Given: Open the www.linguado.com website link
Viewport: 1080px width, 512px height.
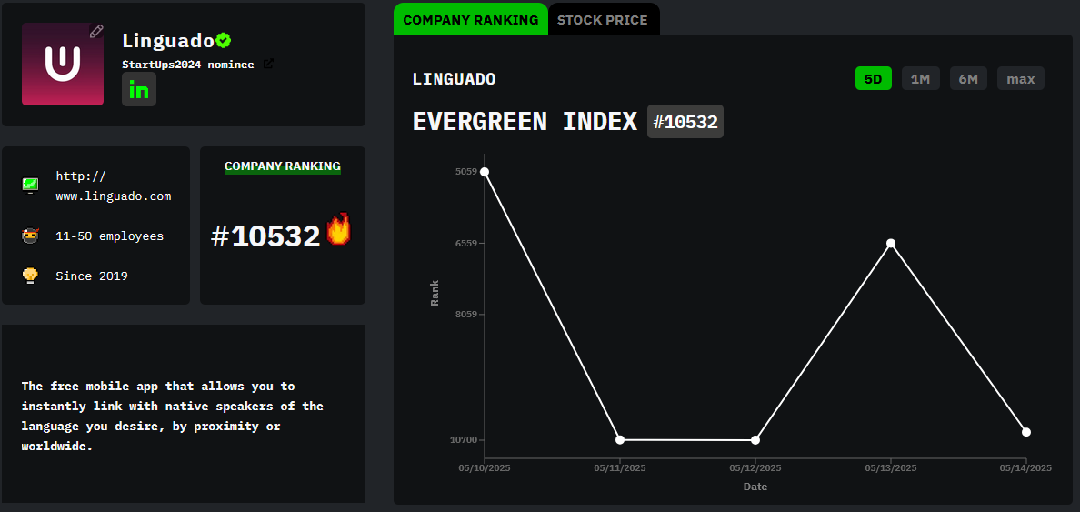Looking at the screenshot, I should [114, 186].
